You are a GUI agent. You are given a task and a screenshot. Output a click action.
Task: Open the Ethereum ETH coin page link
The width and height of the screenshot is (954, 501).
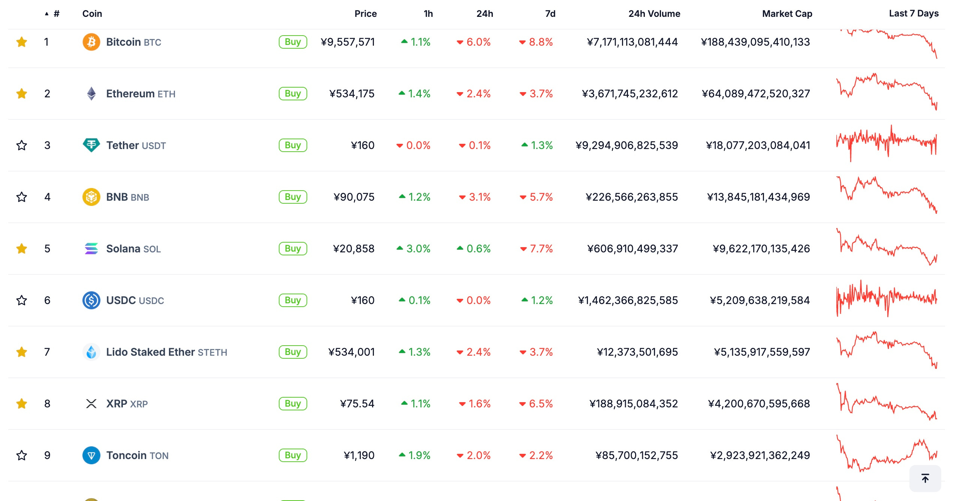point(141,94)
